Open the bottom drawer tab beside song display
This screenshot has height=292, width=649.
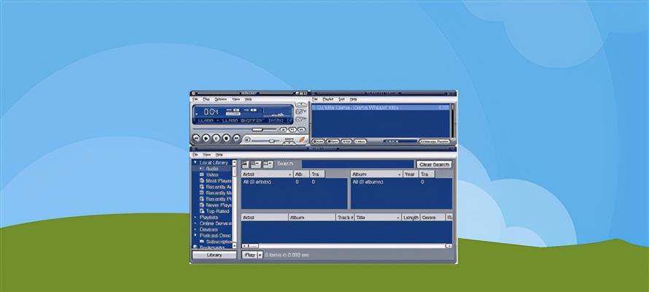coord(301,119)
